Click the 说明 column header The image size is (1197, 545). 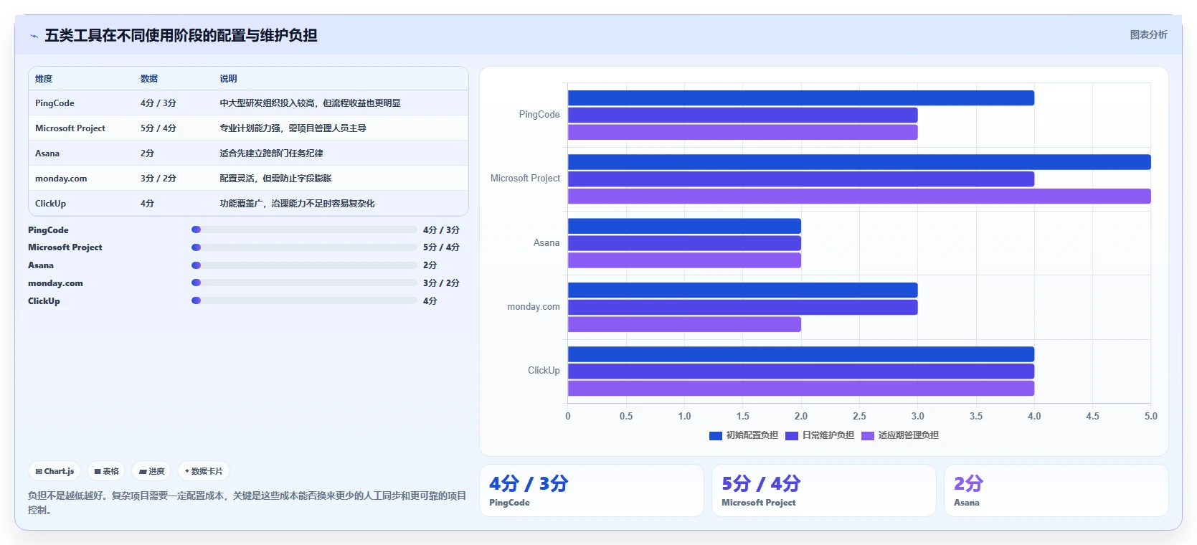click(x=228, y=79)
